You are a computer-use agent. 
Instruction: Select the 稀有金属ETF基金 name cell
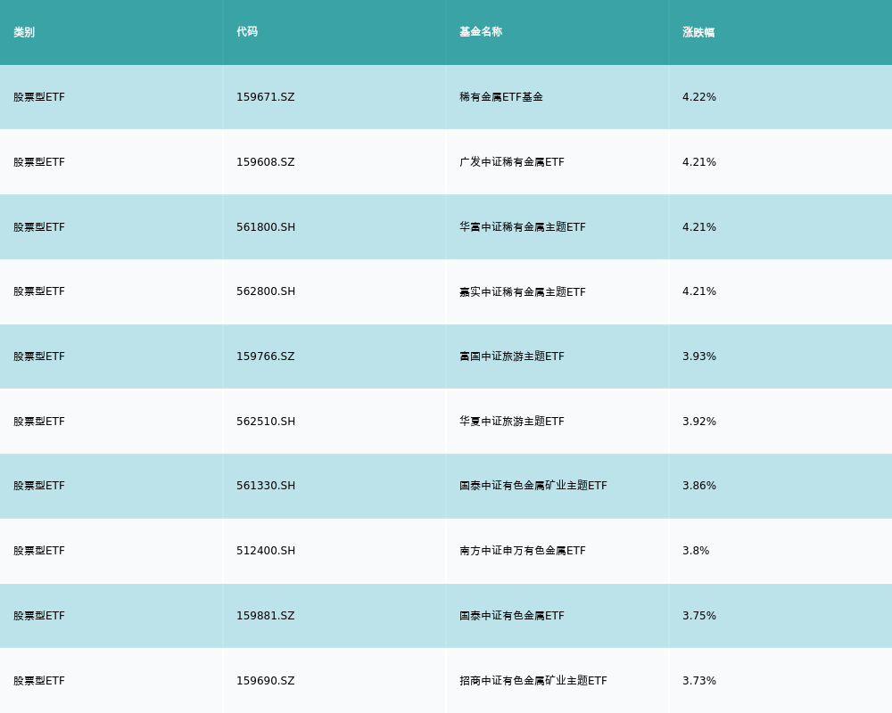click(501, 97)
